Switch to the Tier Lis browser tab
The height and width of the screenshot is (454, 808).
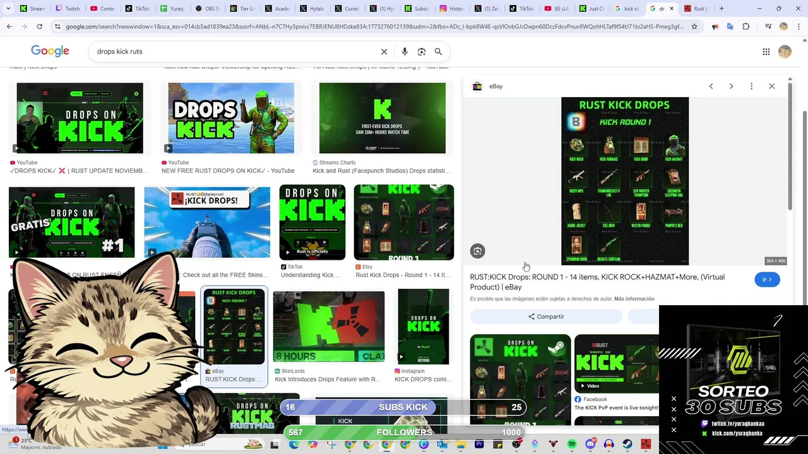pos(242,9)
